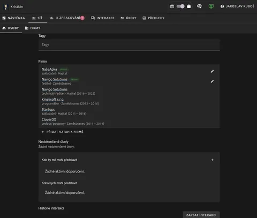Click the 'Koho bych mohl představit' heading
257x218 pixels.
coord(59,183)
